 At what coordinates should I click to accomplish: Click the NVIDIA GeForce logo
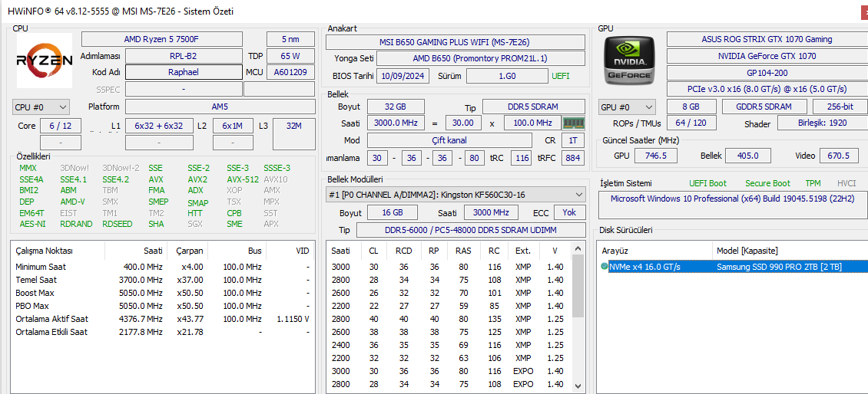[x=628, y=61]
